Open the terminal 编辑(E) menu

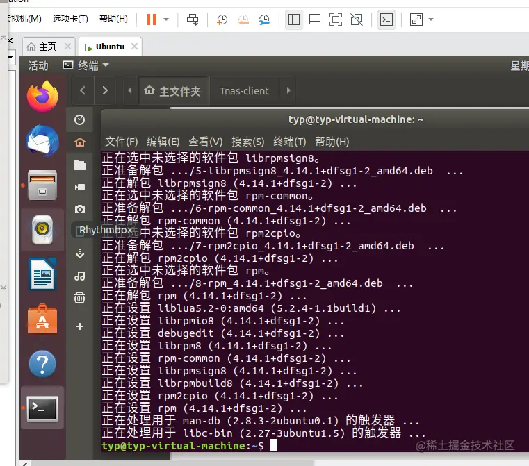[x=163, y=142]
